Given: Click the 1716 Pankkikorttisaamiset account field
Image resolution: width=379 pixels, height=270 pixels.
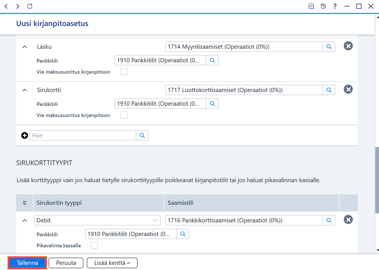Looking at the screenshot, I should 244,220.
